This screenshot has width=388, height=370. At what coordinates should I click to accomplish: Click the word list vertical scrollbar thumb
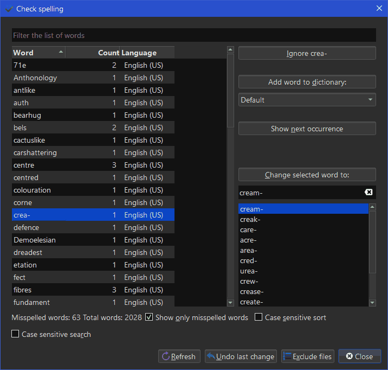[230, 91]
